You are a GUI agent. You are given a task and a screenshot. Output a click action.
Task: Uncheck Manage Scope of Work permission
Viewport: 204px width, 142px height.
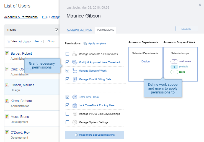[67, 71]
